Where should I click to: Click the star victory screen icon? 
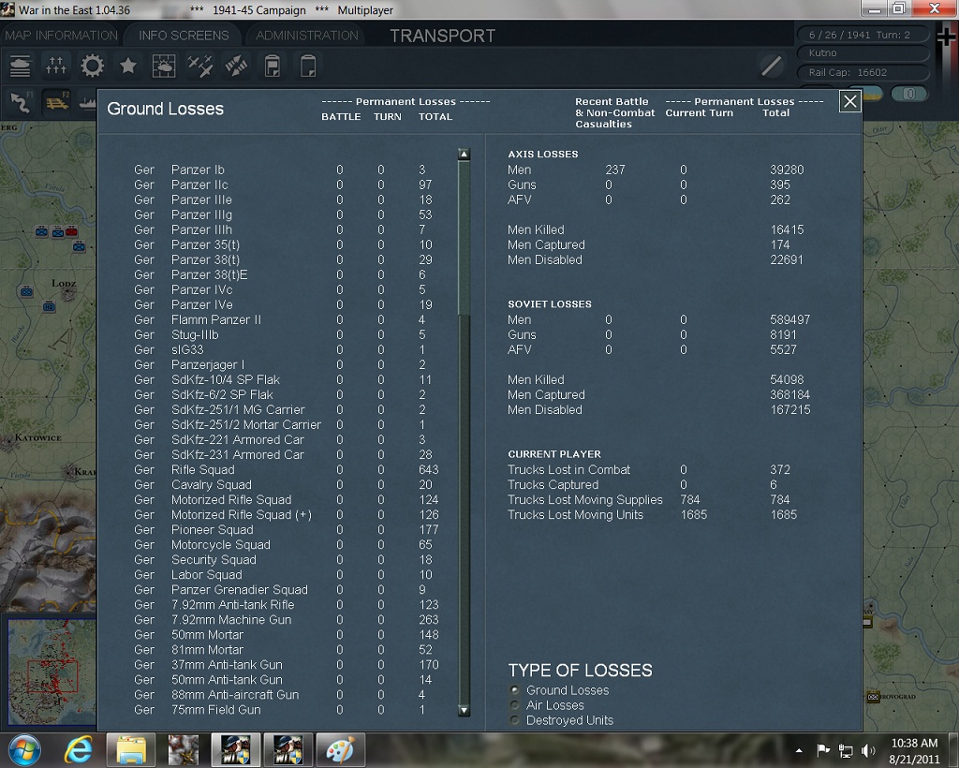127,66
